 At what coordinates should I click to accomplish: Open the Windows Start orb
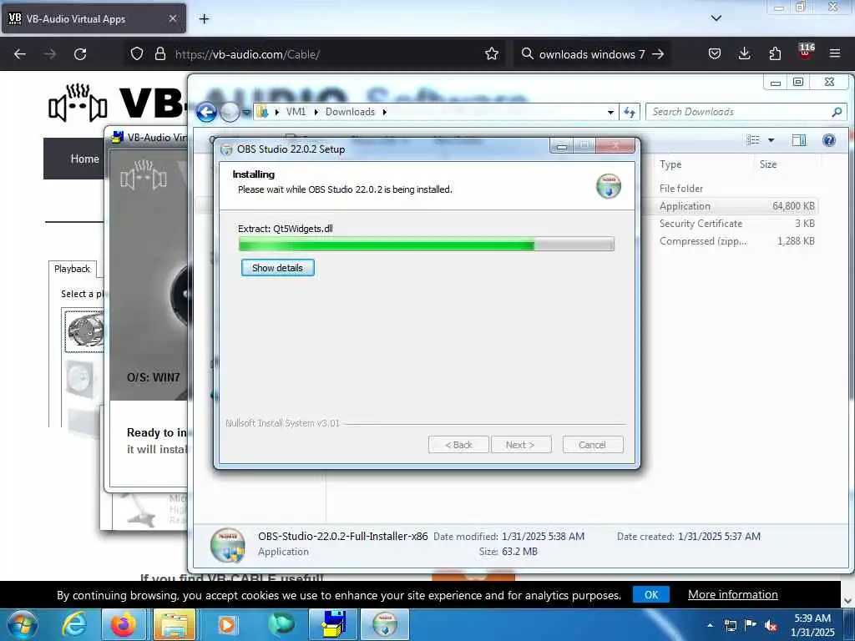[x=22, y=624]
